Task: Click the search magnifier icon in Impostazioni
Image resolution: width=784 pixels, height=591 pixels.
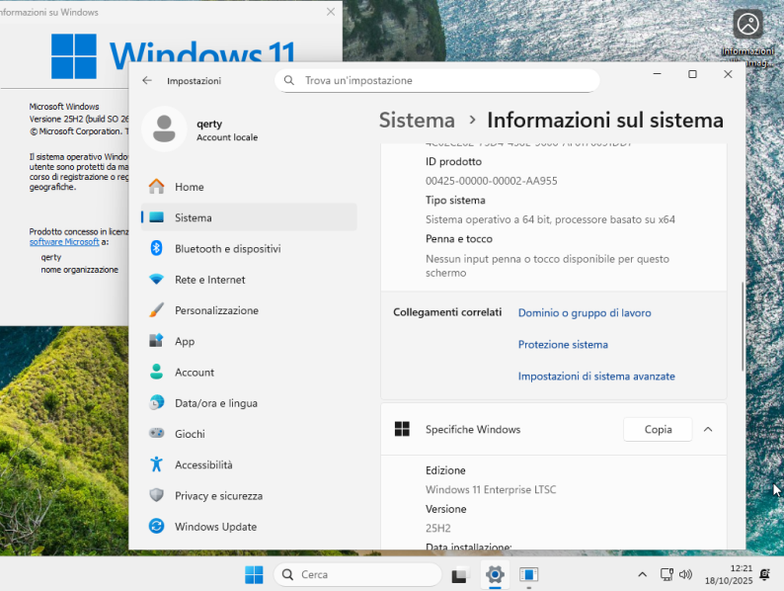Action: tap(289, 81)
